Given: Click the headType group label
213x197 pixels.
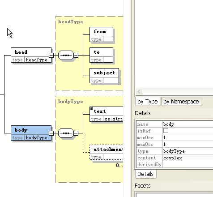Looking at the screenshot, I should (x=71, y=22).
